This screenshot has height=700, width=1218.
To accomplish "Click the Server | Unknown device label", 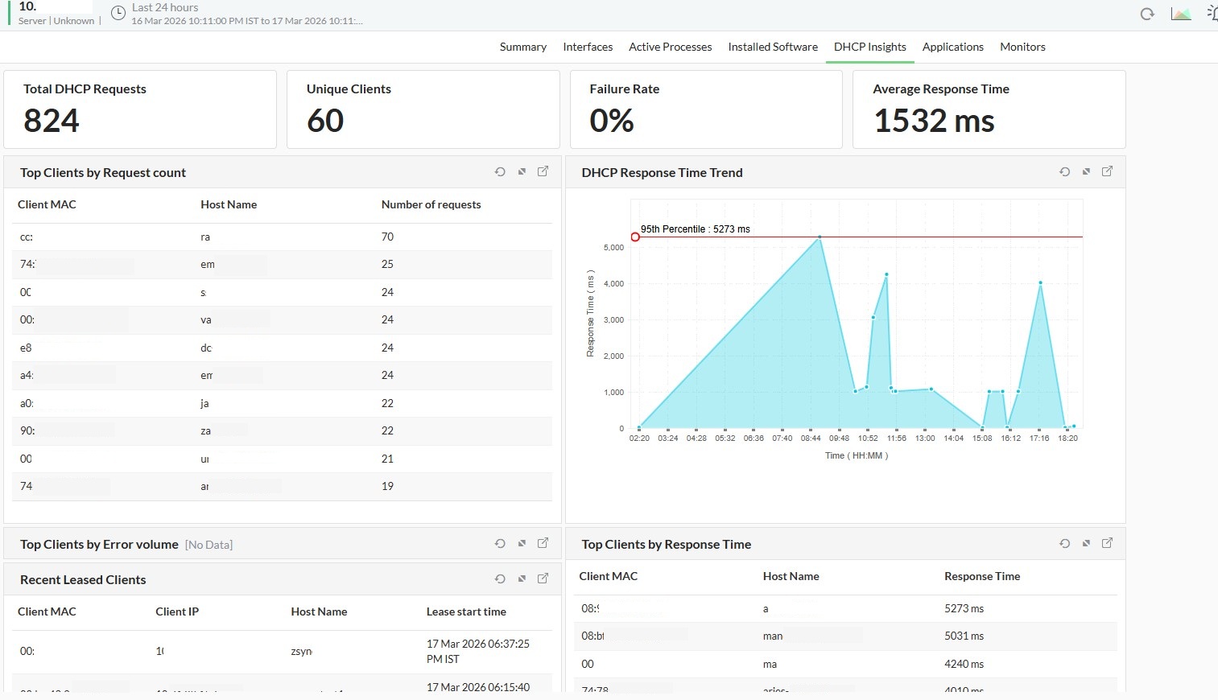I will coord(56,21).
